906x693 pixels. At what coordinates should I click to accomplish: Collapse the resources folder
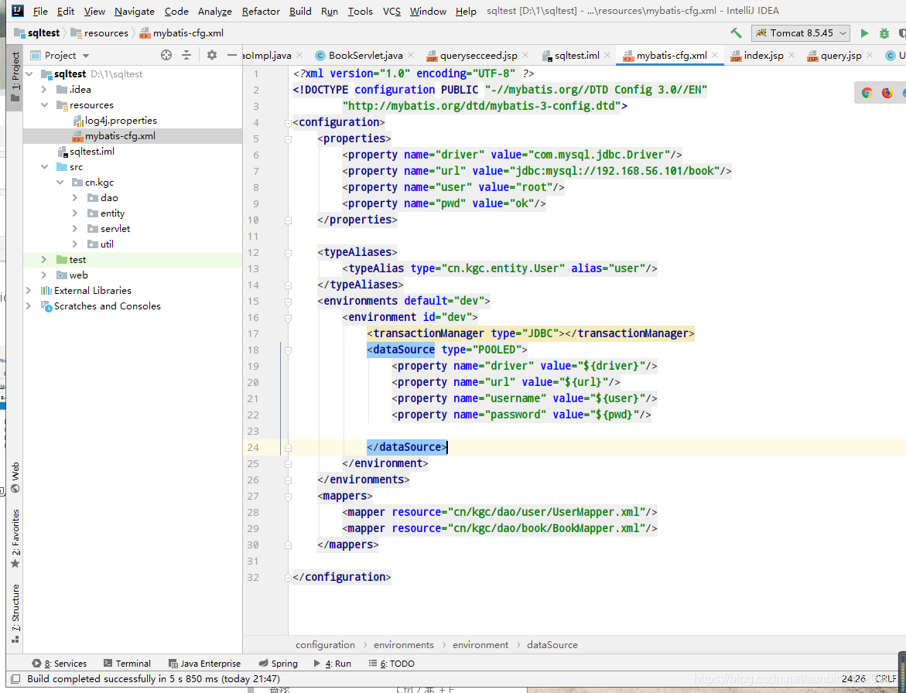click(45, 105)
